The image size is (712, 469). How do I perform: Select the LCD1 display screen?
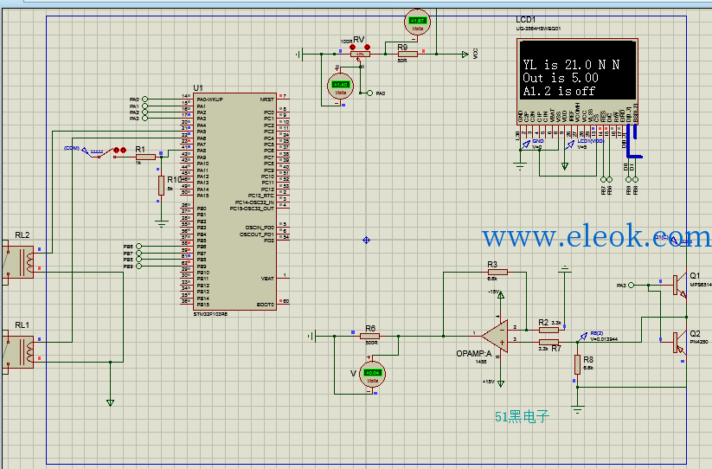tap(578, 69)
